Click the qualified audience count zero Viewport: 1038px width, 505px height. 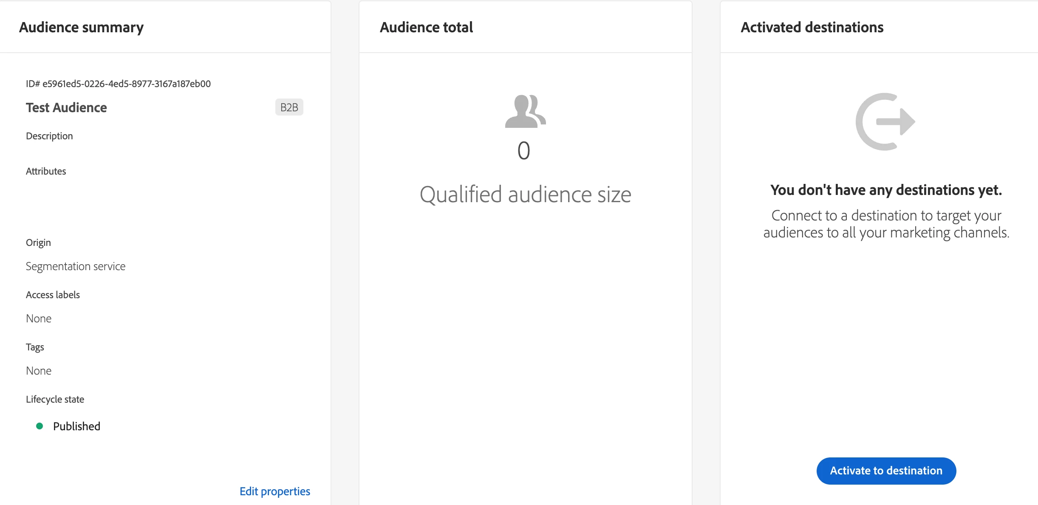[x=523, y=151]
